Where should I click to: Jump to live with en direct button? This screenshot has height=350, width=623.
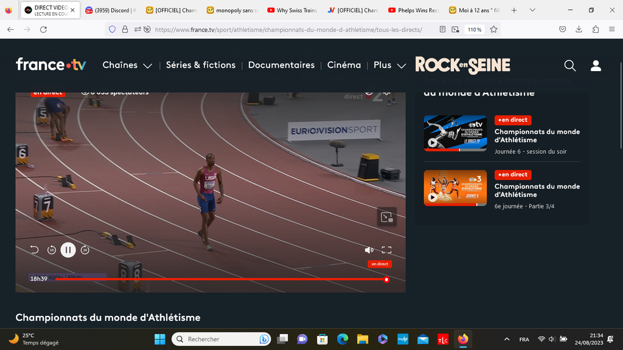coord(380,264)
